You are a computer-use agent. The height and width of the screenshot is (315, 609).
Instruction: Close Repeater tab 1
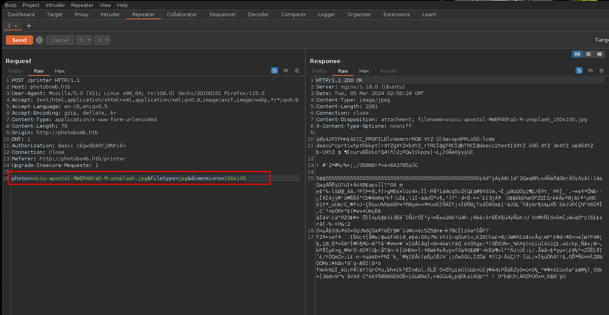point(16,26)
